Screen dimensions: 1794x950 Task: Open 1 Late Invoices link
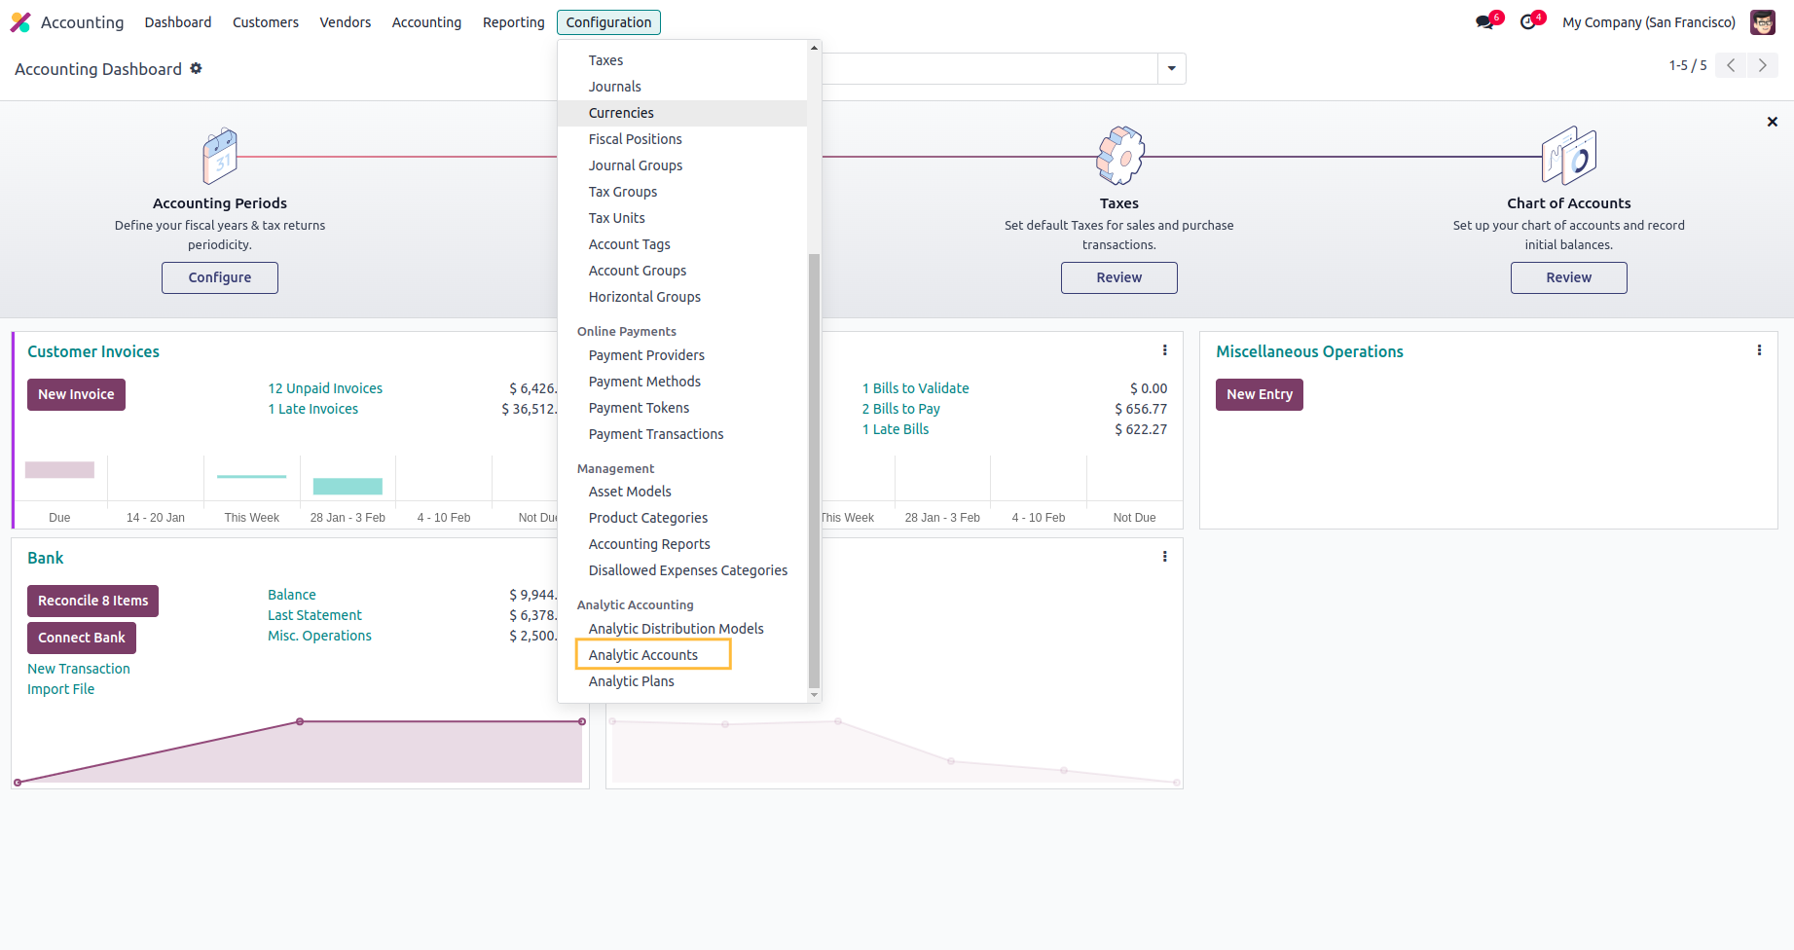pos(313,409)
